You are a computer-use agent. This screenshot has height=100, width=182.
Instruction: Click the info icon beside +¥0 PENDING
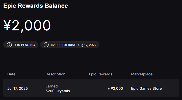tap(9, 45)
